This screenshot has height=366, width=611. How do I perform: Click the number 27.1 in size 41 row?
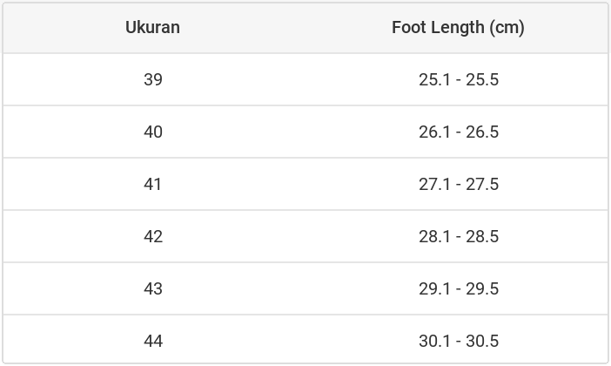pyautogui.click(x=433, y=184)
